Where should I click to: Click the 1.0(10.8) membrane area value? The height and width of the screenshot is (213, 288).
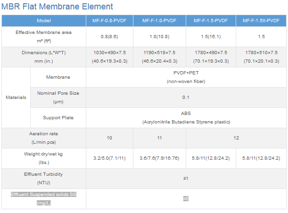click(x=159, y=37)
